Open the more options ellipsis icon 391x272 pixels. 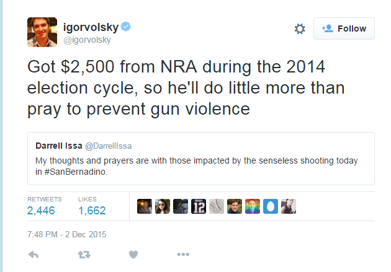183,254
